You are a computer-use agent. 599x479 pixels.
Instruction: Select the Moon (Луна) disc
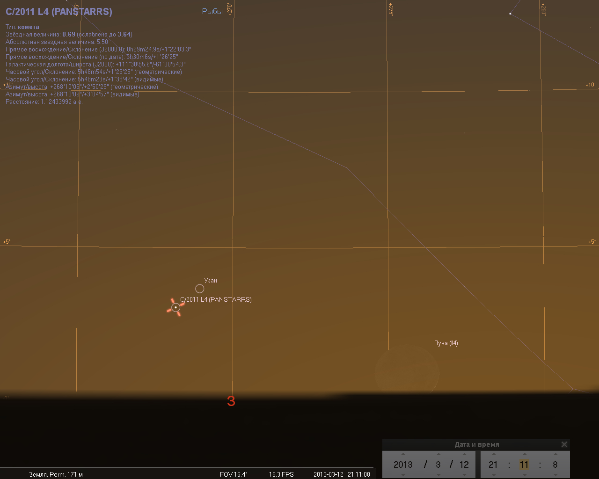click(407, 373)
